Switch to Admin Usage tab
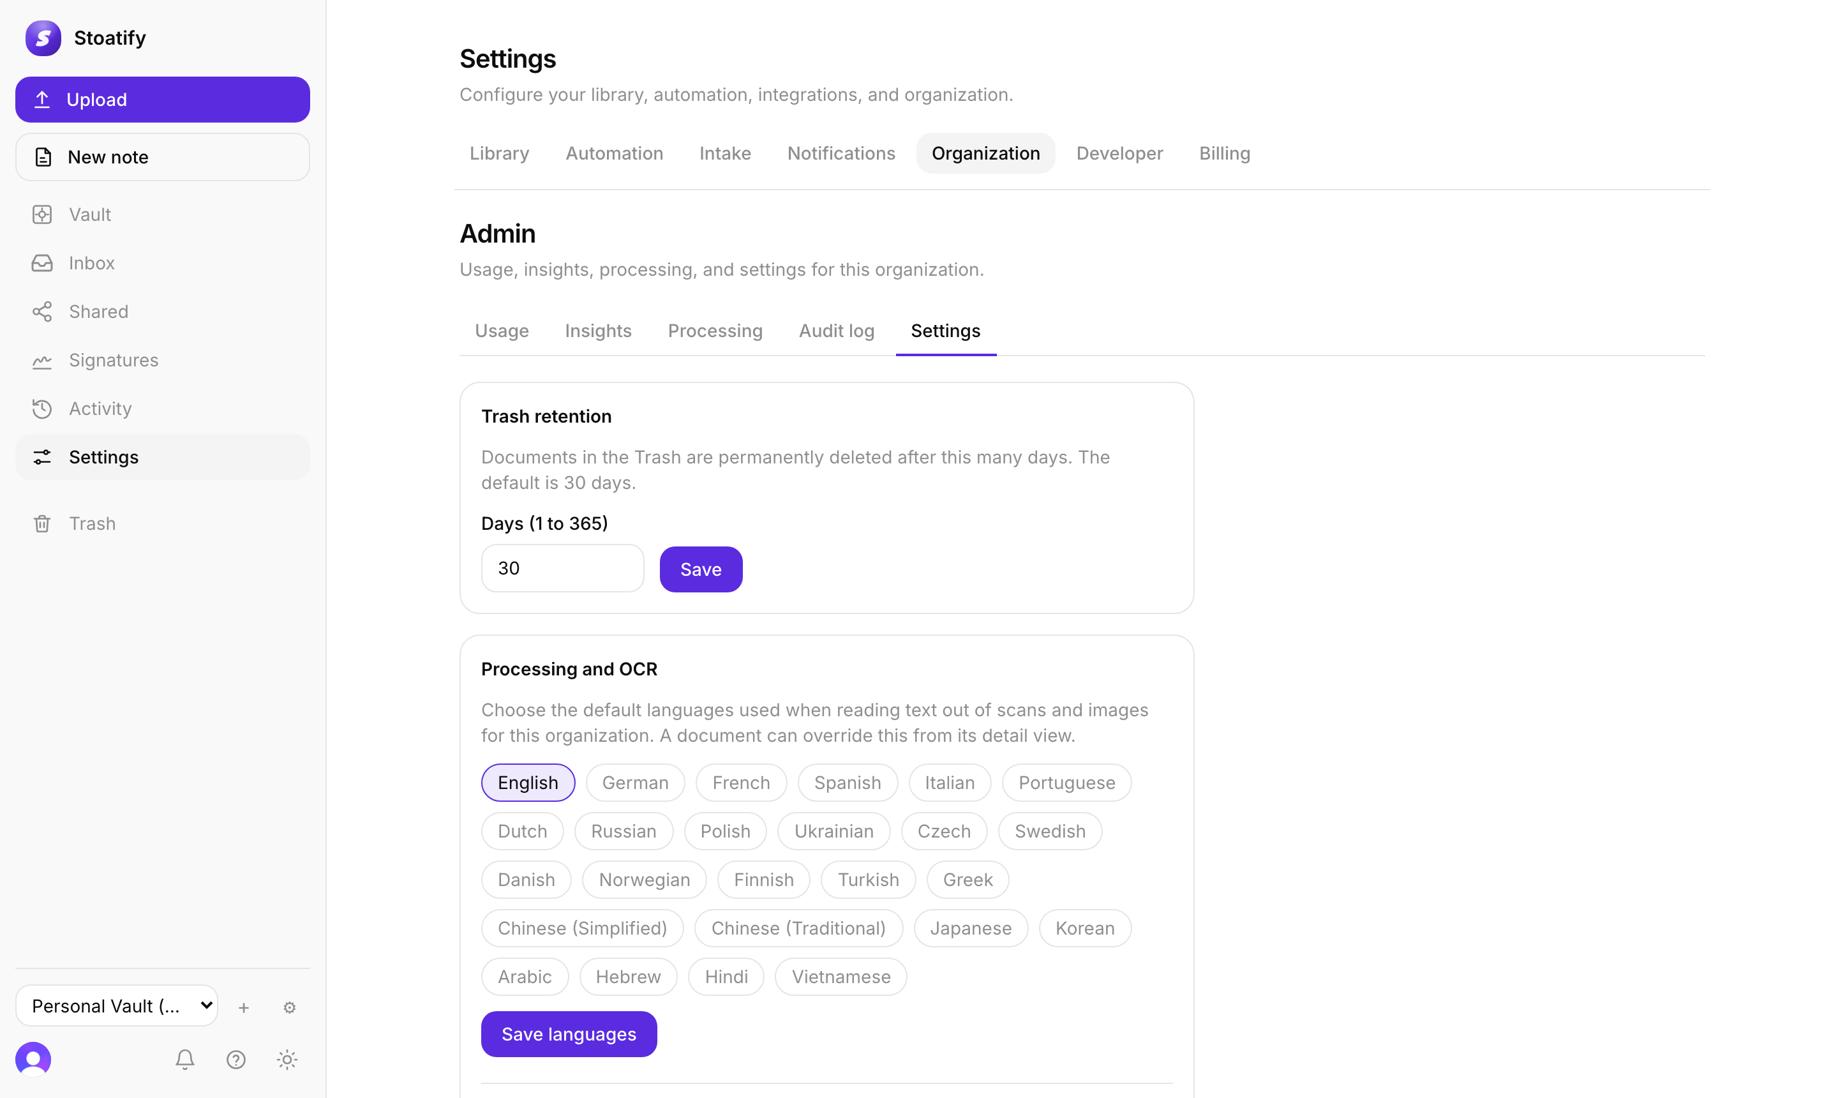 pos(502,331)
